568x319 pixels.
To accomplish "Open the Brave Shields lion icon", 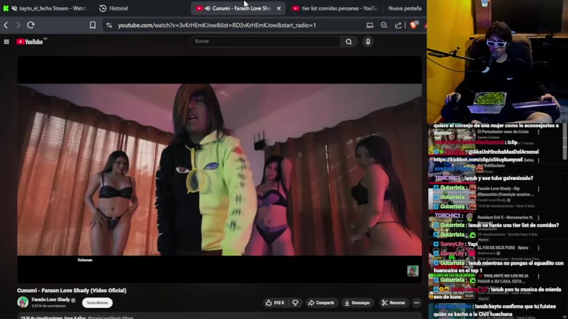I will coord(414,25).
